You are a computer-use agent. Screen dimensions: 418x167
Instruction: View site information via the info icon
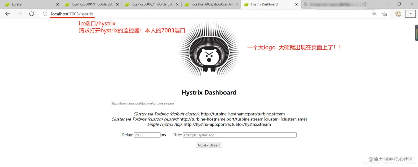[x=45, y=14]
